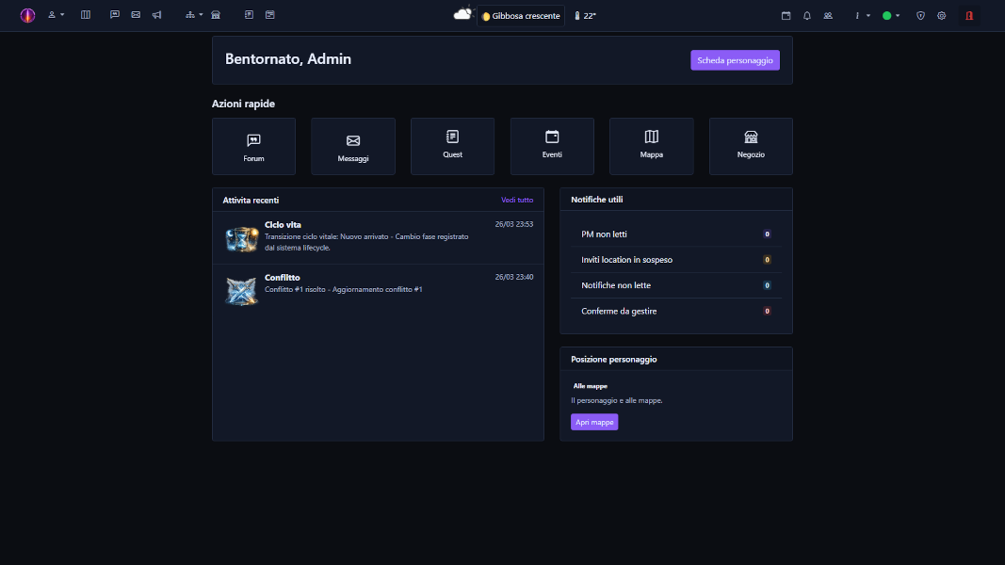Click the red logout icon
This screenshot has width=1005, height=565.
(968, 16)
